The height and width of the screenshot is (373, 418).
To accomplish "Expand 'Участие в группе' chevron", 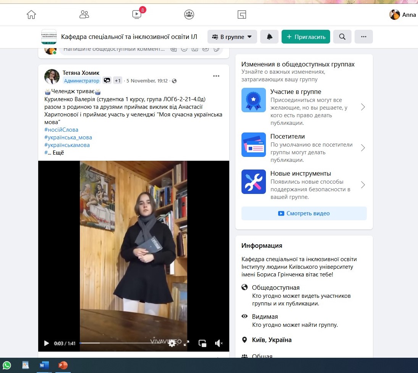I will point(363,107).
